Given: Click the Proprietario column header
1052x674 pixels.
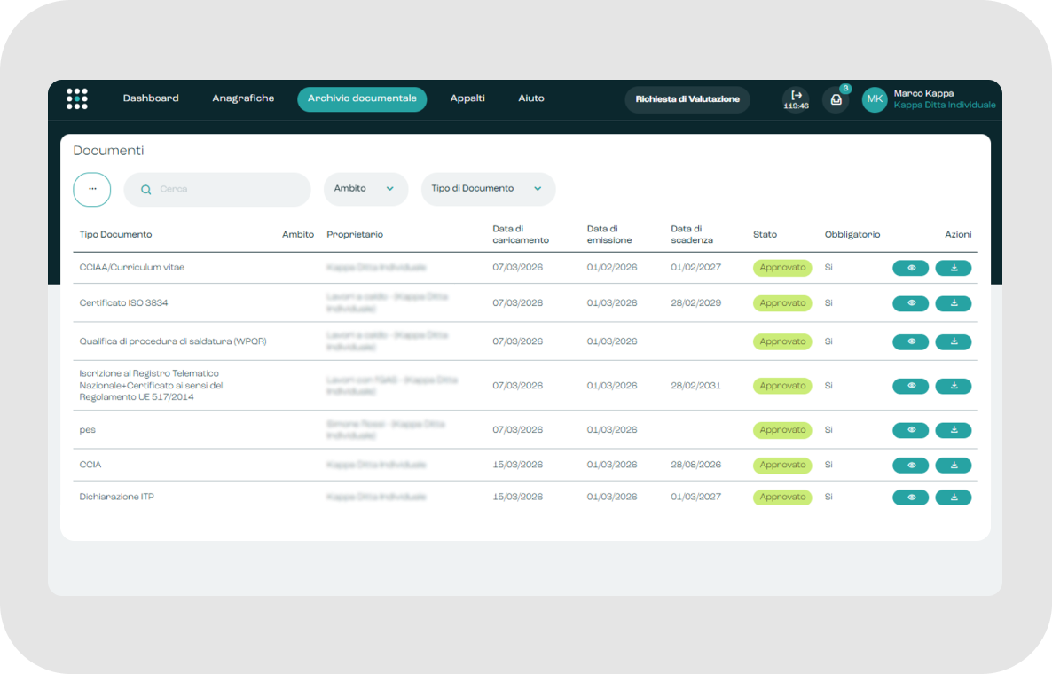Looking at the screenshot, I should 355,235.
